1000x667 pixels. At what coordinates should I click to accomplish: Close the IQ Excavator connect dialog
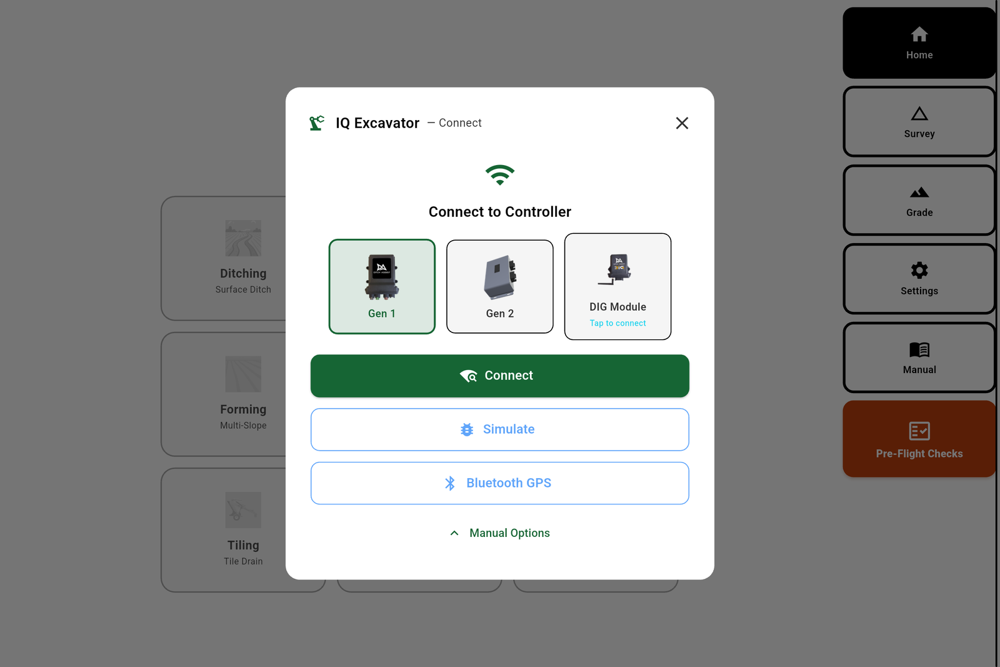point(682,123)
